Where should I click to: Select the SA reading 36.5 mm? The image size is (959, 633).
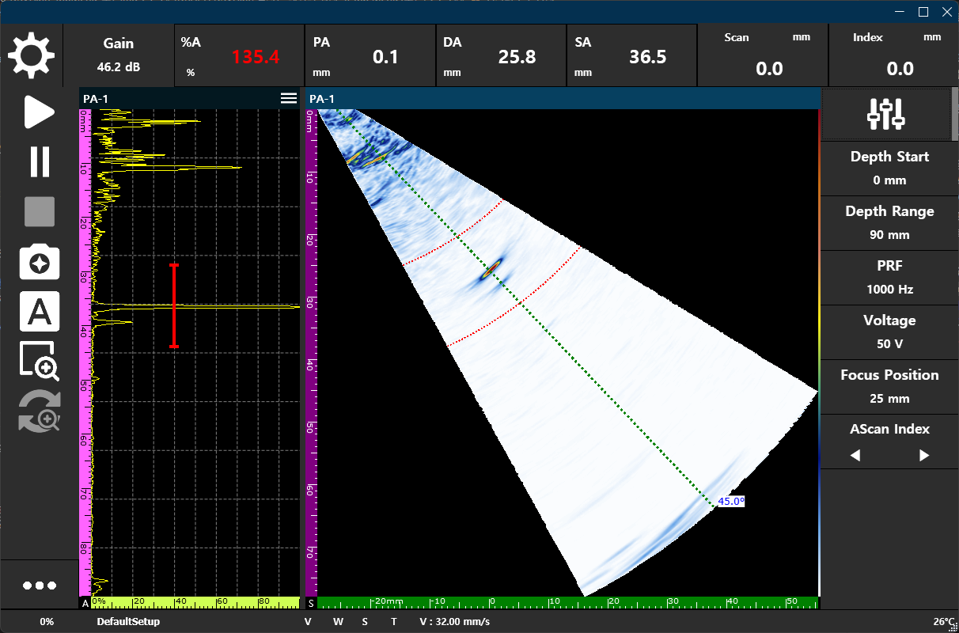coord(631,55)
